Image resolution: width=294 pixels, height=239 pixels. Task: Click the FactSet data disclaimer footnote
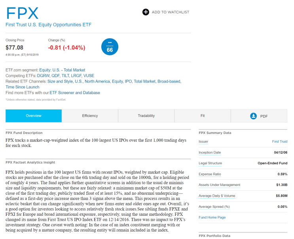click(36, 100)
